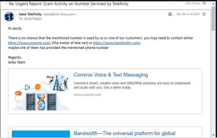The image size is (217, 138).
Task: Click the Commio preview illustration thumbnail
Action: click(x=41, y=91)
